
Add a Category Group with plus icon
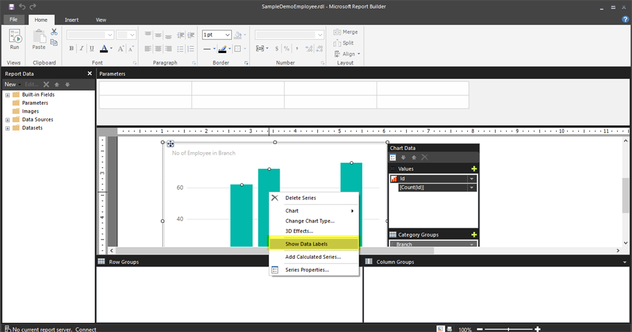point(474,235)
